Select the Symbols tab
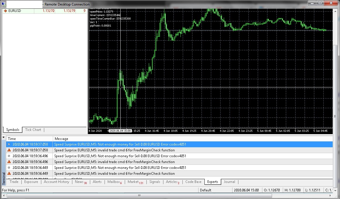 13,130
